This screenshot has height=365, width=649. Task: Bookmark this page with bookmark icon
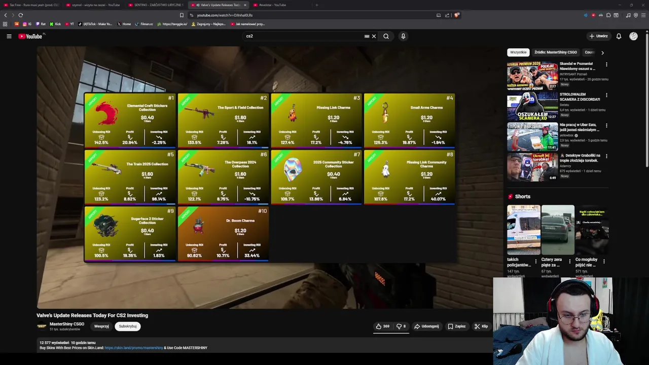point(182,15)
